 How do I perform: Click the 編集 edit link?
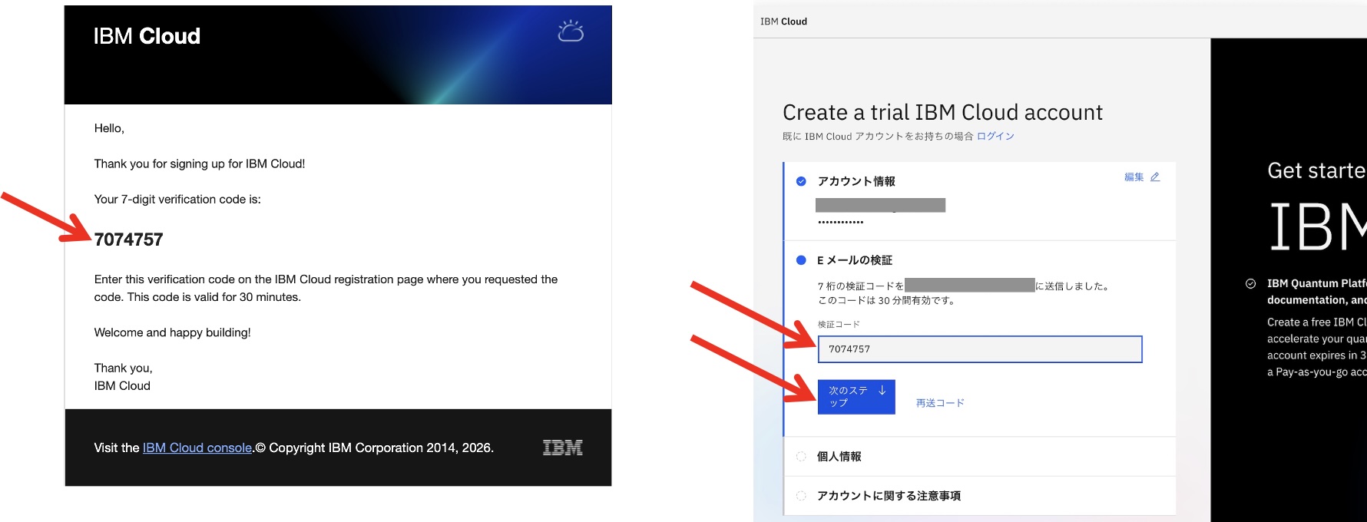coord(1134,177)
